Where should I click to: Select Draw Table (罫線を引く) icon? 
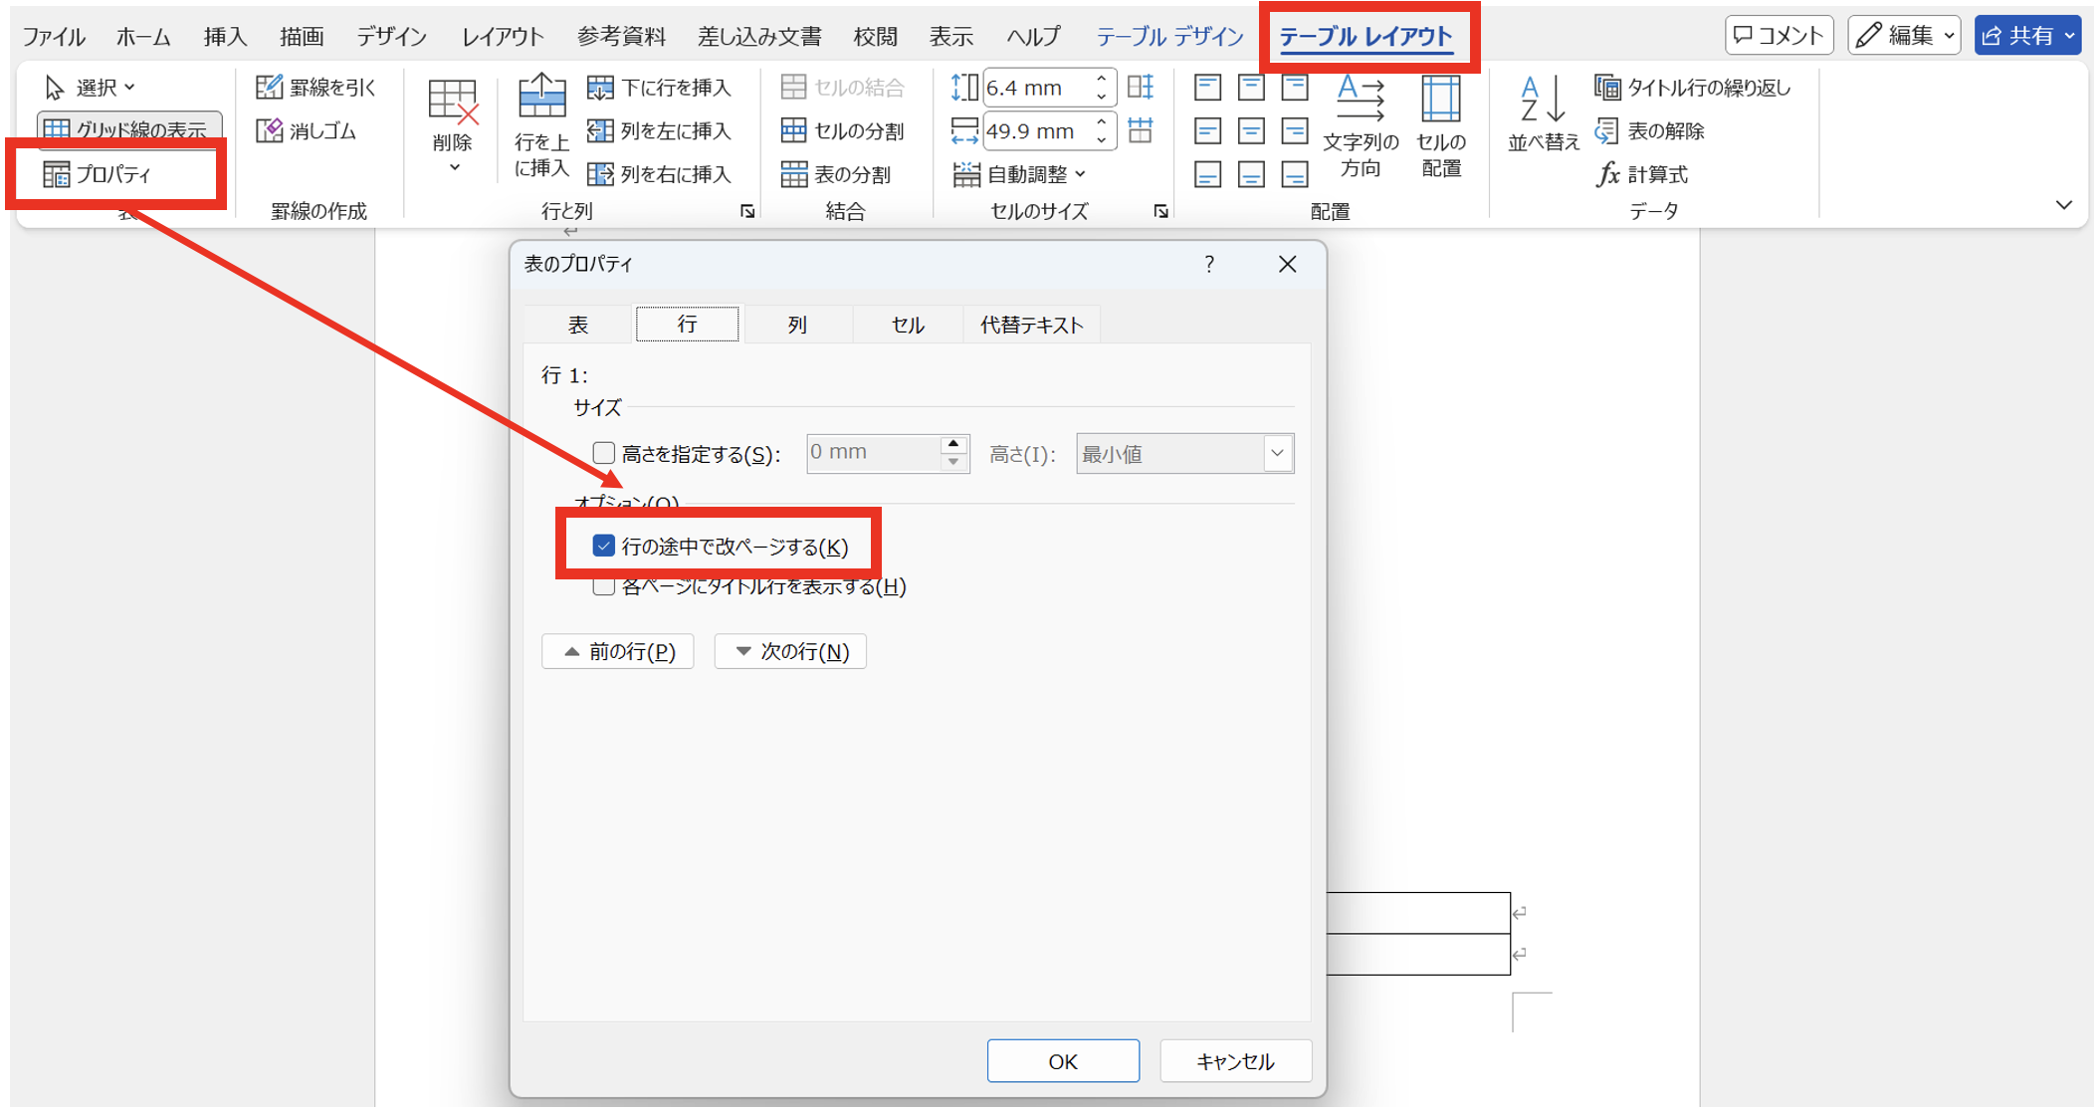click(x=270, y=88)
